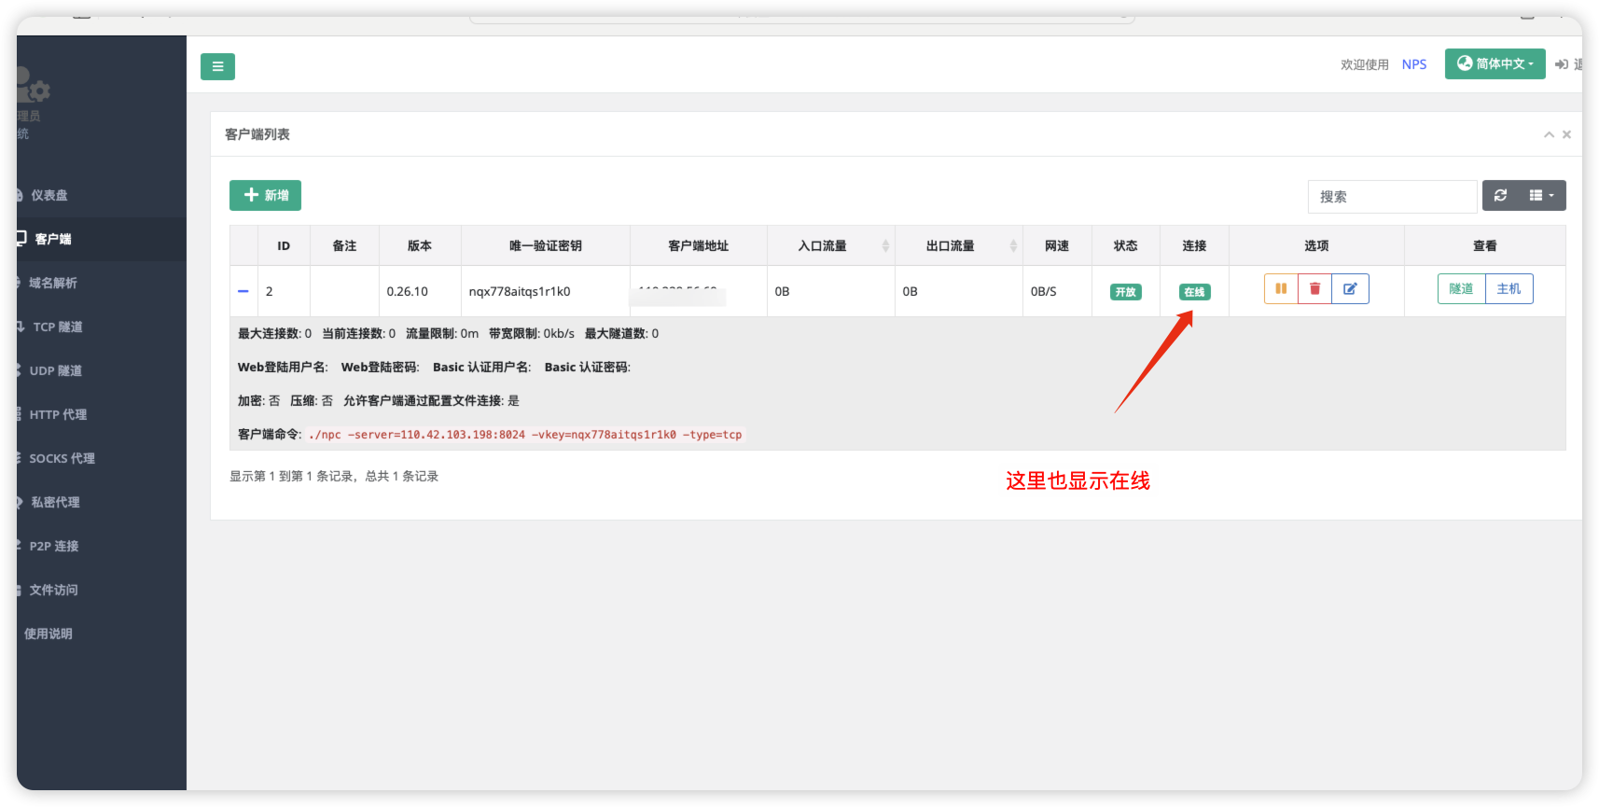Screen dimensions: 1599x807
Task: Click the 新增 button to add client
Action: click(265, 195)
